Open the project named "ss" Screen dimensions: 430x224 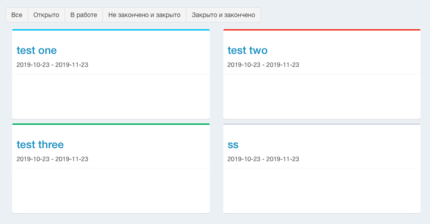pos(233,145)
